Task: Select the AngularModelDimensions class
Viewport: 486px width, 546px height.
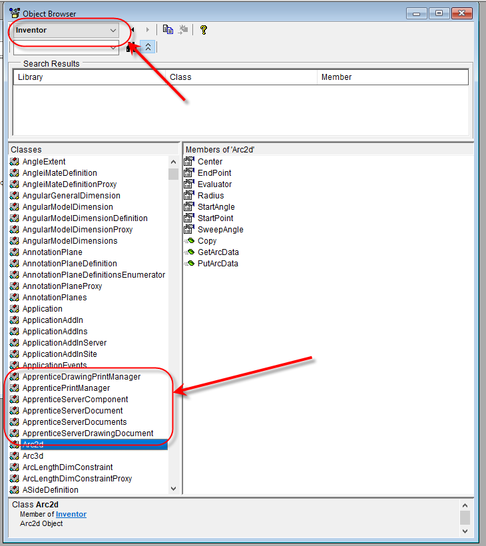Action: [70, 241]
